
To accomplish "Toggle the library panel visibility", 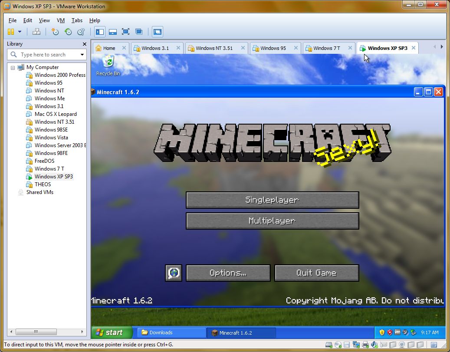I will pyautogui.click(x=100, y=32).
